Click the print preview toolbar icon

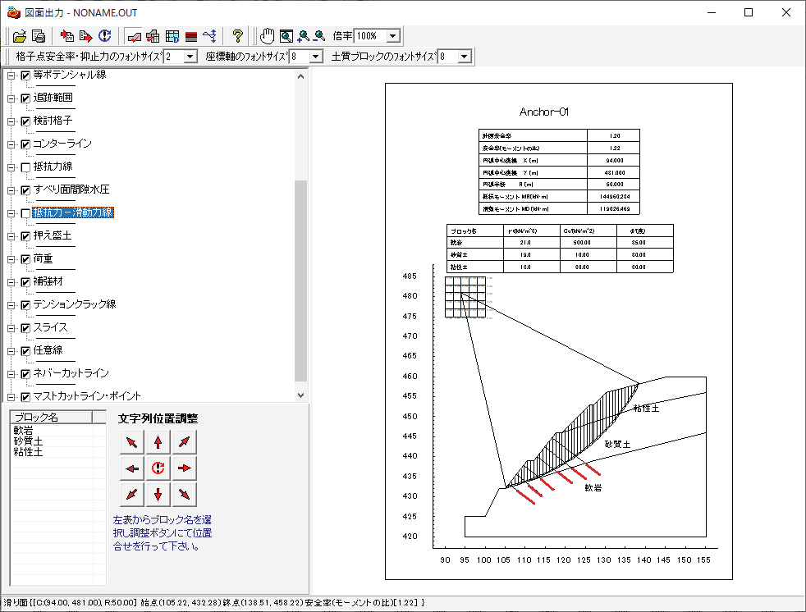click(x=39, y=36)
